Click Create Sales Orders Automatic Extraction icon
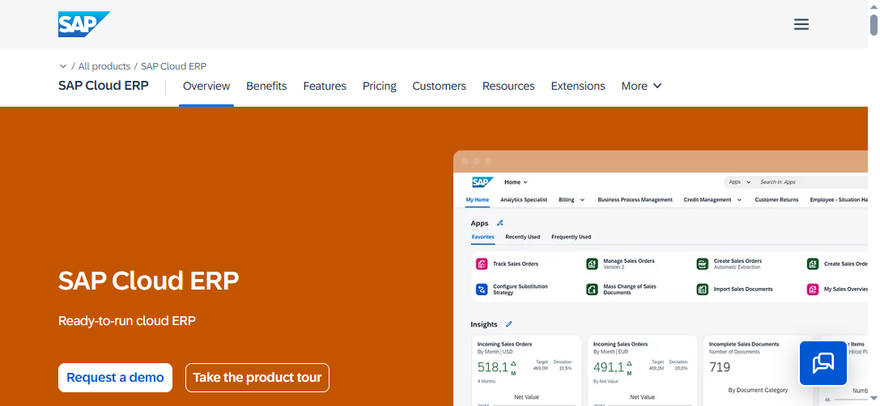 click(x=702, y=264)
